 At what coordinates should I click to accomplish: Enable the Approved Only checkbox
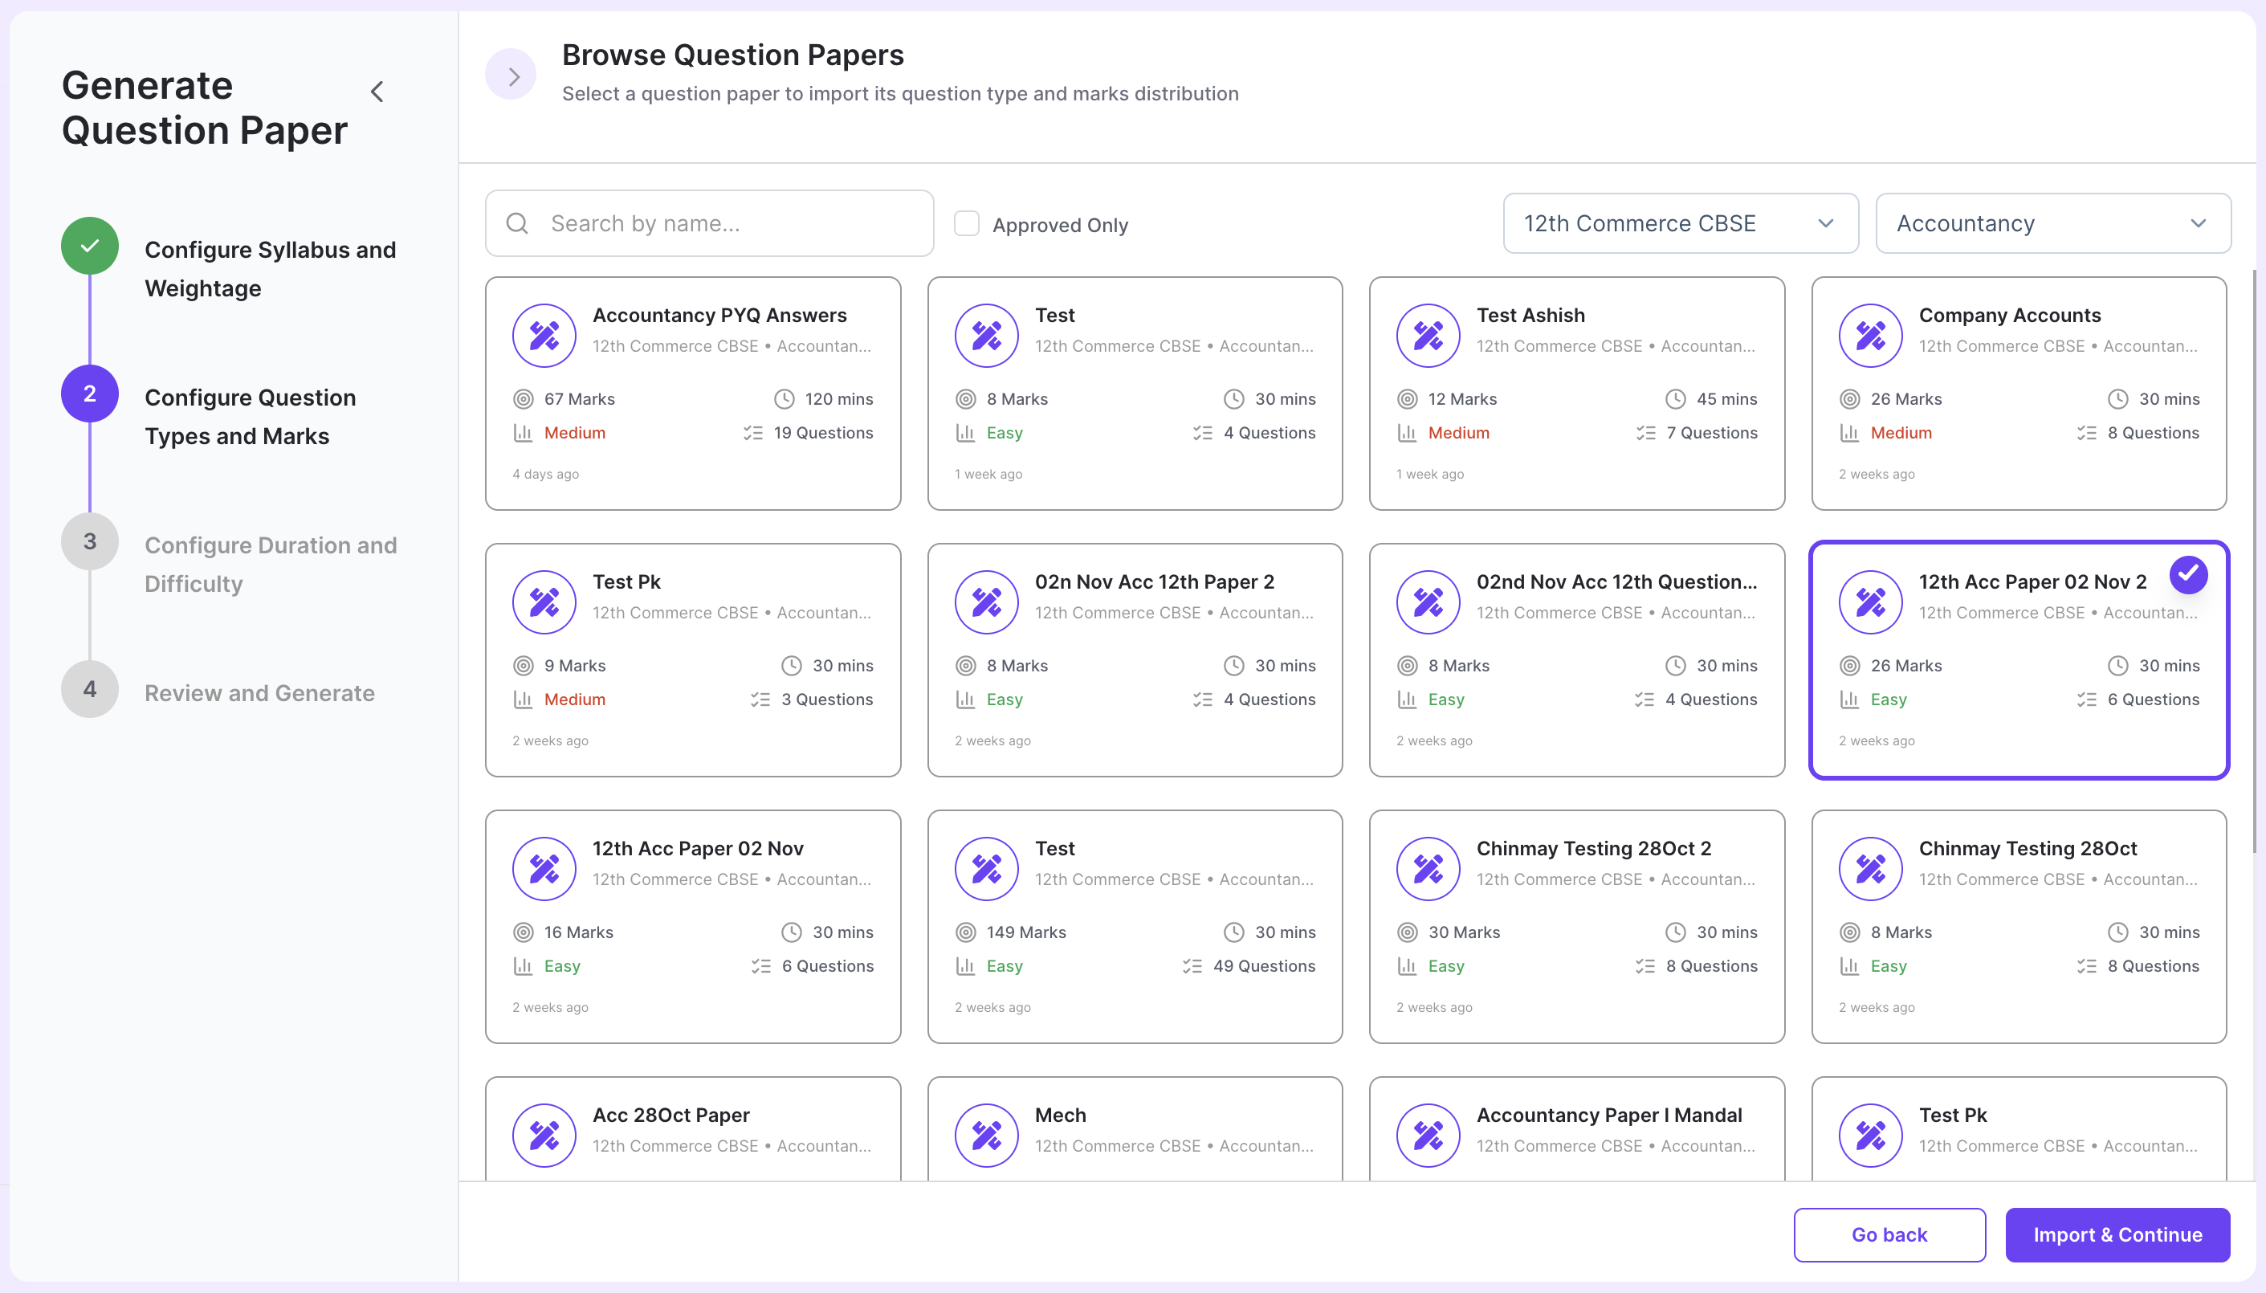click(x=966, y=224)
